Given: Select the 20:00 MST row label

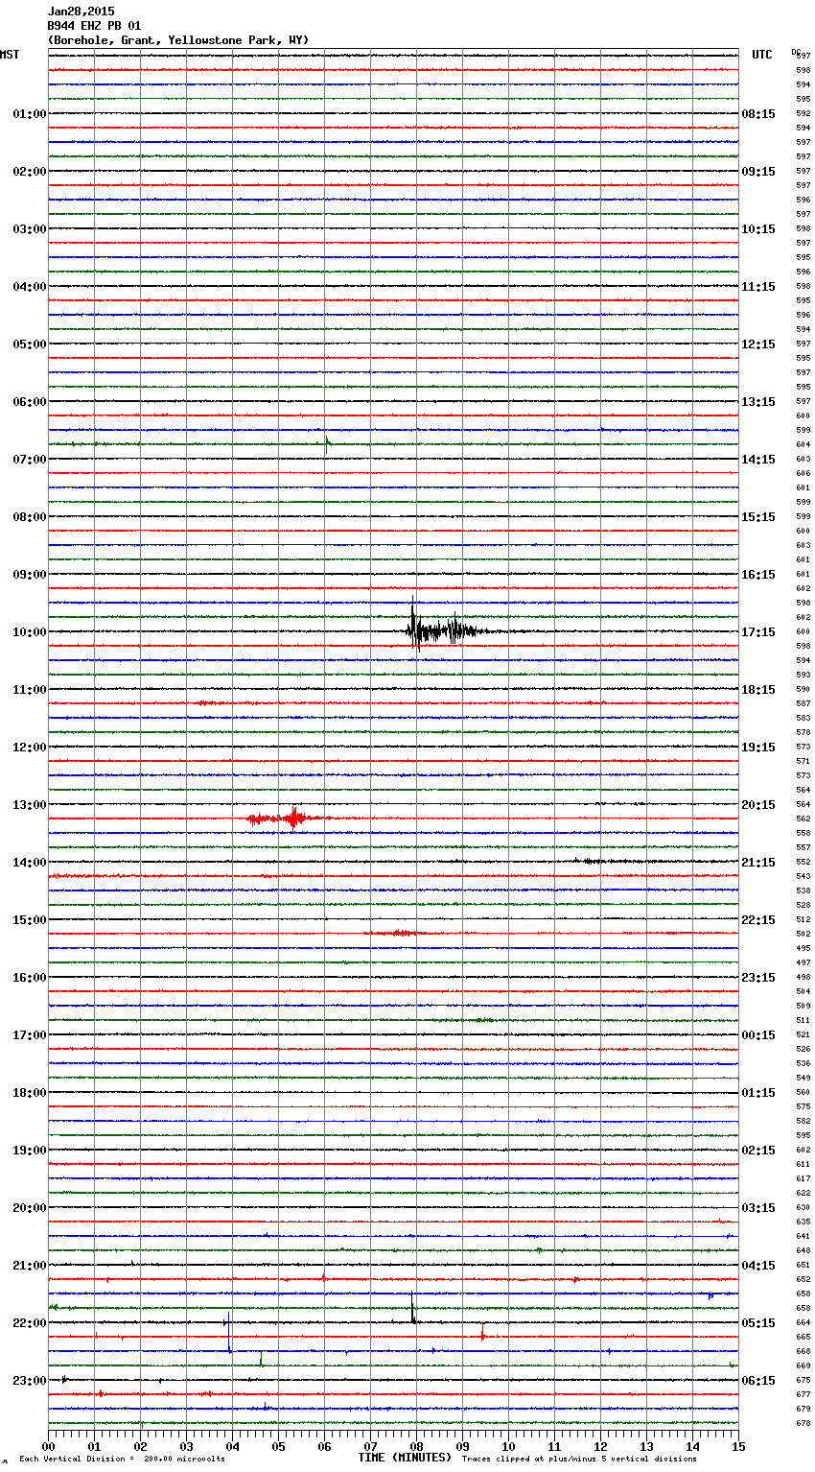Looking at the screenshot, I should click(30, 1208).
